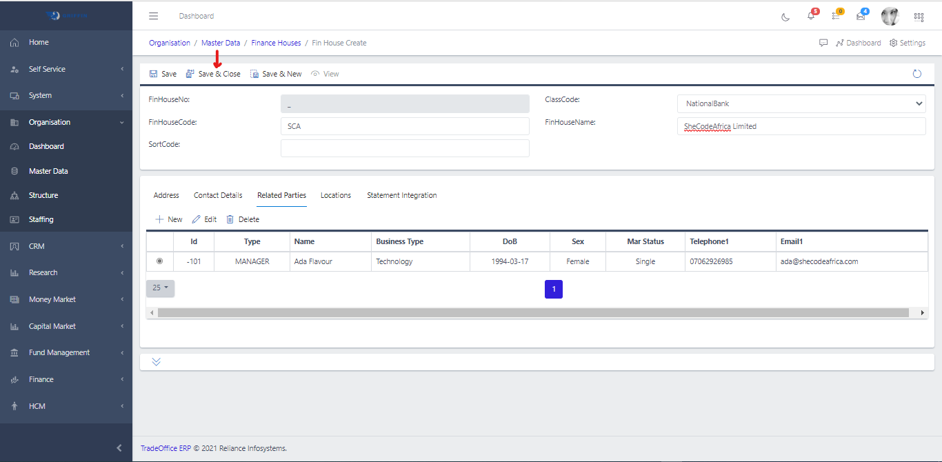
Task: Select the Ada Flavour row radio button
Action: pos(160,261)
